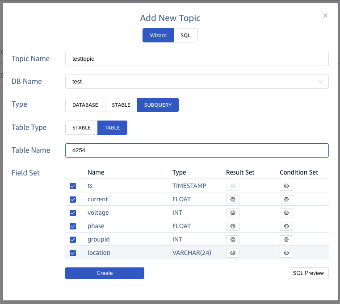Toggle the location field checkbox
This screenshot has height=304, width=340.
pos(73,253)
